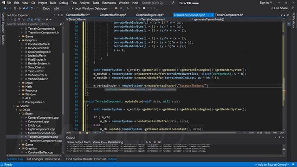Open the Git Changes tab
The width and height of the screenshot is (297, 167).
click(x=35, y=159)
